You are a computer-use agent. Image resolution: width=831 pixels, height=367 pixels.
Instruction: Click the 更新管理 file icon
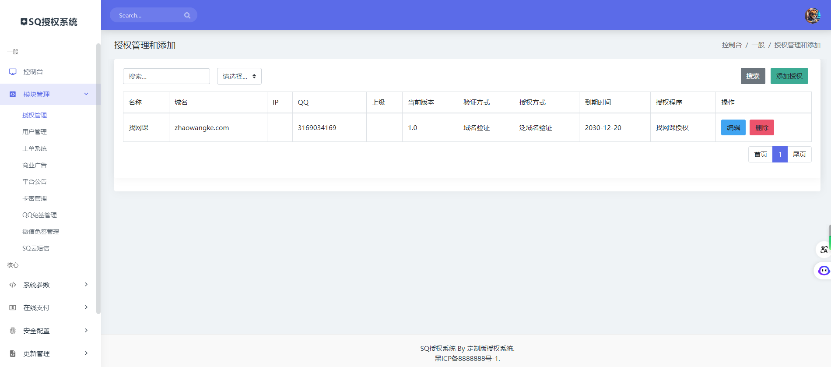(13, 353)
